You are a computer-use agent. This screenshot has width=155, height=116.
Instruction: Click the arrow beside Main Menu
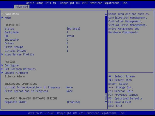pyautogui.click(x=2, y=14)
